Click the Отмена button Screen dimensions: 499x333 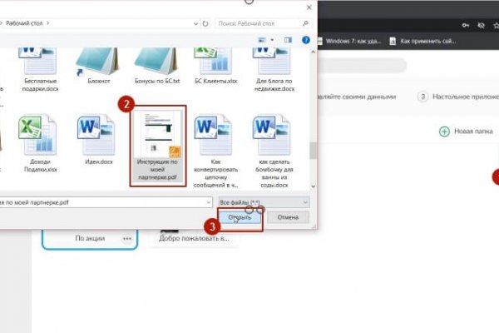(288, 217)
